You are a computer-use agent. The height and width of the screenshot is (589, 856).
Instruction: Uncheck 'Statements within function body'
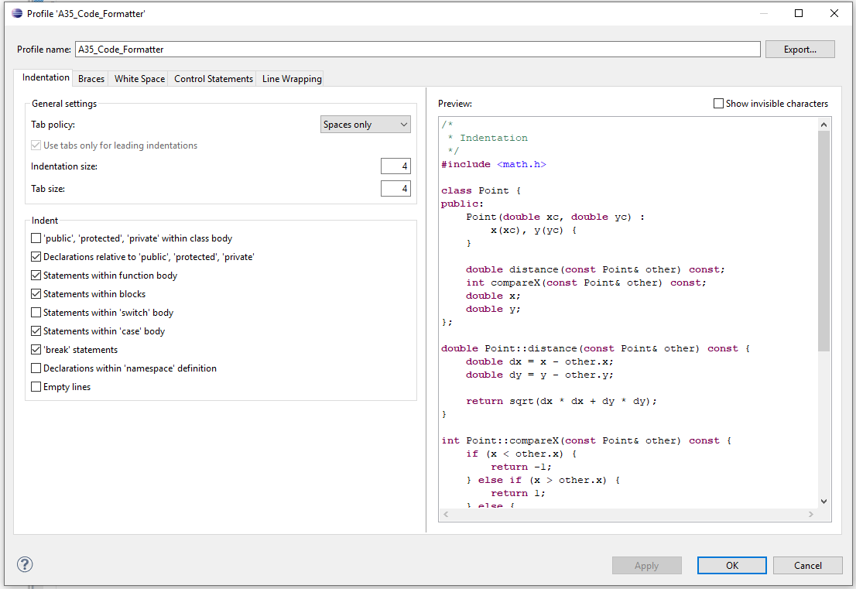[36, 275]
